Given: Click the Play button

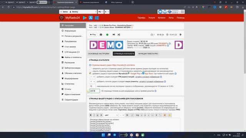Looking at the screenshot, I should click(x=93, y=34).
